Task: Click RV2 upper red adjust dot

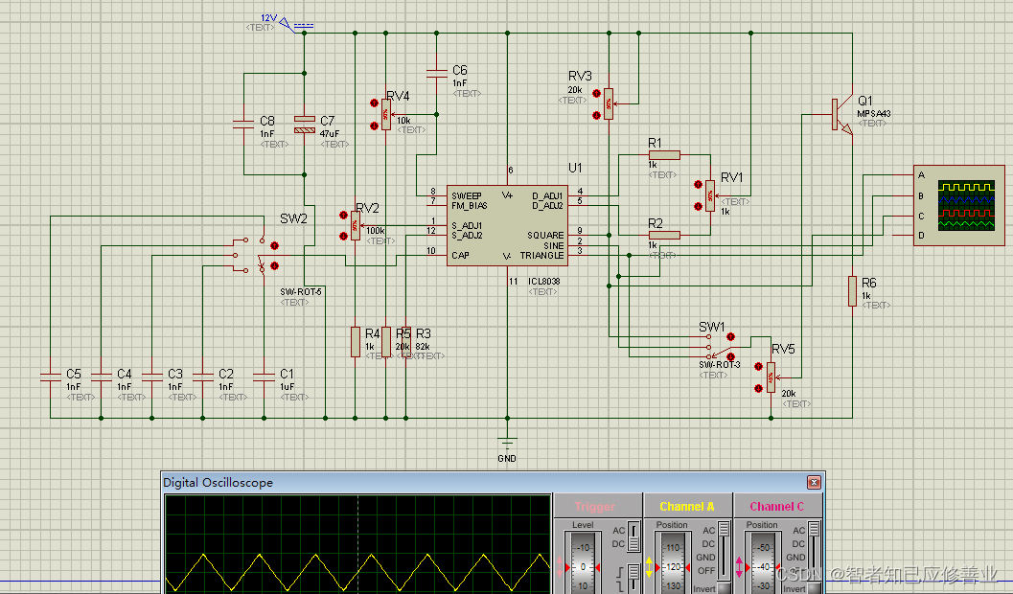Action: pyautogui.click(x=343, y=215)
